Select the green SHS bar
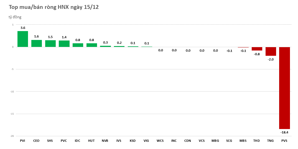298x149 pixels. (50, 44)
